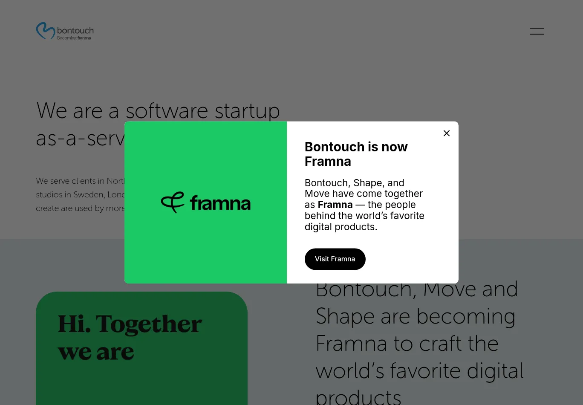Click the "Becoming framna" tagline under logo
The image size is (583, 405).
(74, 38)
